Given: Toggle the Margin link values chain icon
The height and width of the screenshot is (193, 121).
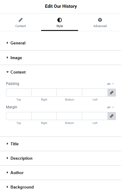Looking at the screenshot, I should [x=112, y=116].
